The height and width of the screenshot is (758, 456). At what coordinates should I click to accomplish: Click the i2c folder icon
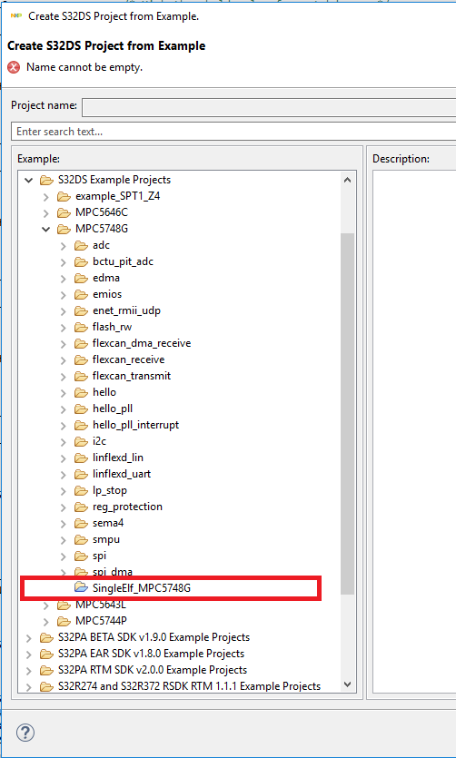[81, 441]
